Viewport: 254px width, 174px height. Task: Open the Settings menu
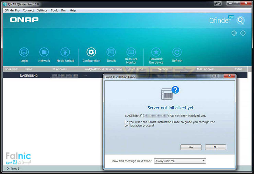tap(42, 11)
